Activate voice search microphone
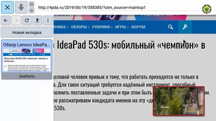The image size is (216, 121). [x=21, y=7]
